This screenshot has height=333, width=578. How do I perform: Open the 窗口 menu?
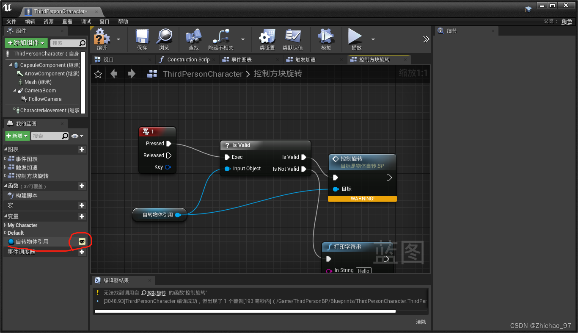(x=104, y=21)
